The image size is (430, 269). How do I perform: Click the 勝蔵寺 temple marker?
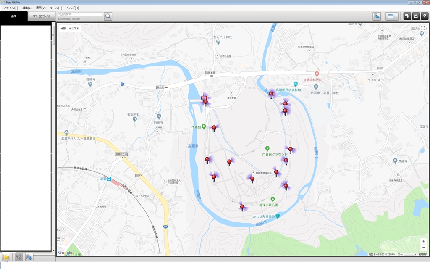[90, 84]
